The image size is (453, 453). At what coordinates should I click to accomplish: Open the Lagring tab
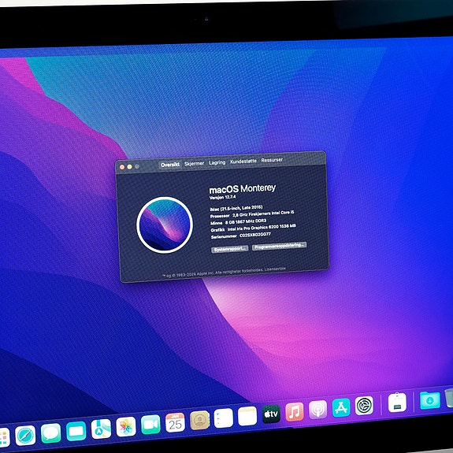click(x=217, y=162)
